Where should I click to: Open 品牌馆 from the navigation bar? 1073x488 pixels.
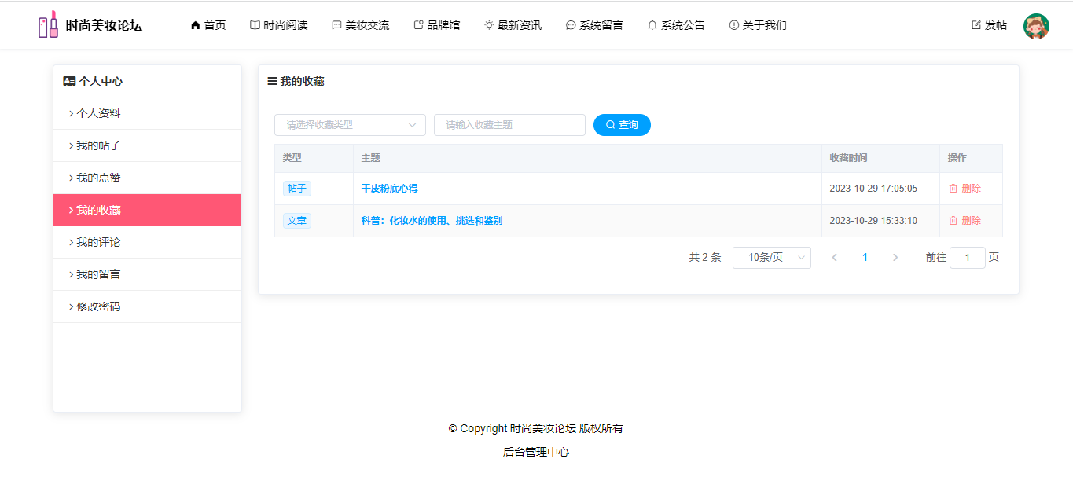(437, 25)
